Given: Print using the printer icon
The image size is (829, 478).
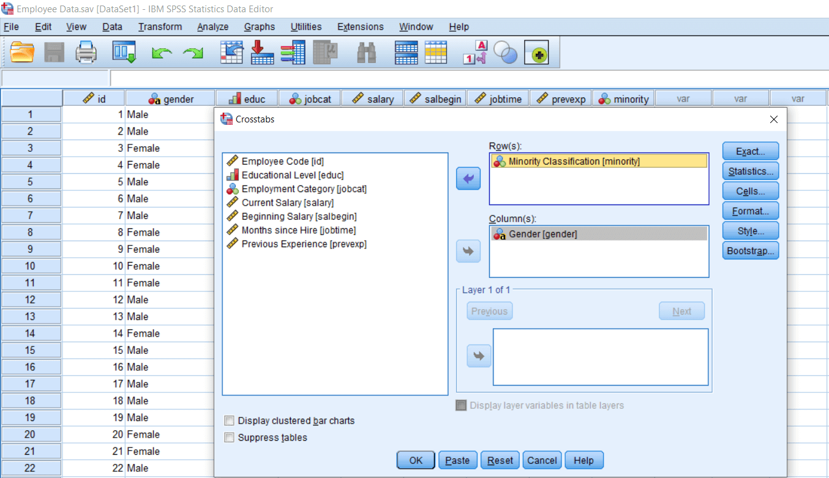Looking at the screenshot, I should (86, 53).
